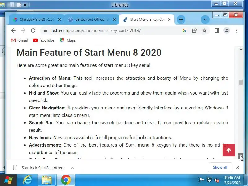Open a new tab with plus button
Viewport: 248px width, 186px height.
181,20
